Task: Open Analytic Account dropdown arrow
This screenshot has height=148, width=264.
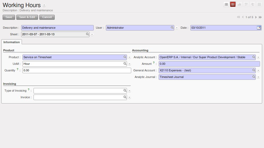Action: [258, 57]
